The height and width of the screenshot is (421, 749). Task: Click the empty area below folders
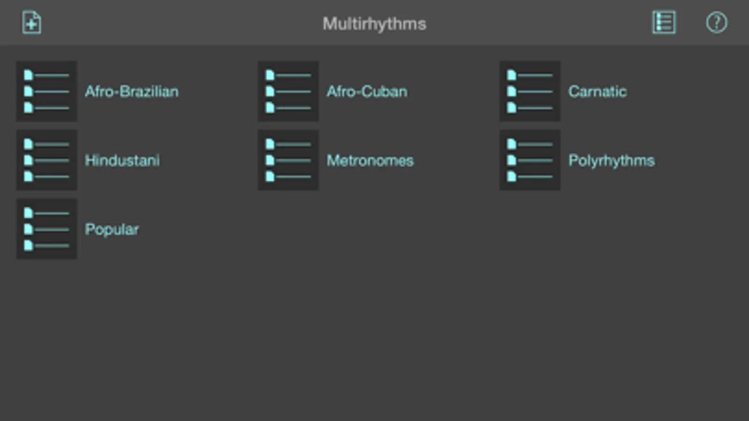[x=375, y=337]
